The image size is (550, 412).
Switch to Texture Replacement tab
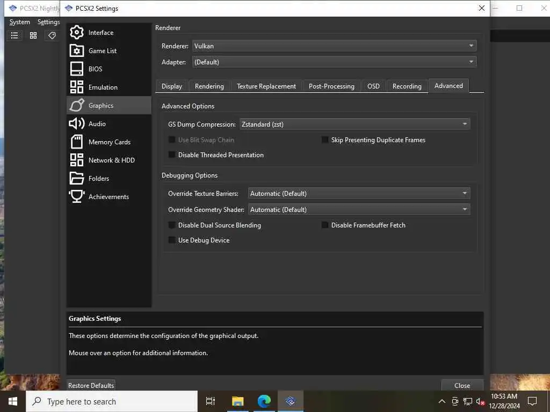pyautogui.click(x=266, y=86)
